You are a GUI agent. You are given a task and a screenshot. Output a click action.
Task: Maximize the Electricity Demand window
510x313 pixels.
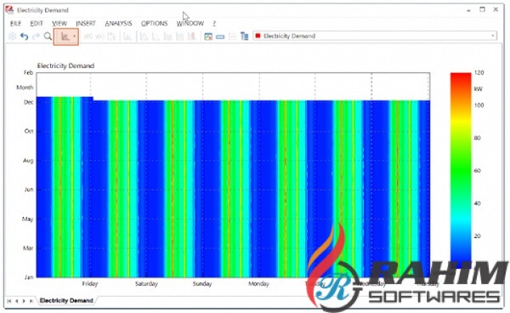482,9
